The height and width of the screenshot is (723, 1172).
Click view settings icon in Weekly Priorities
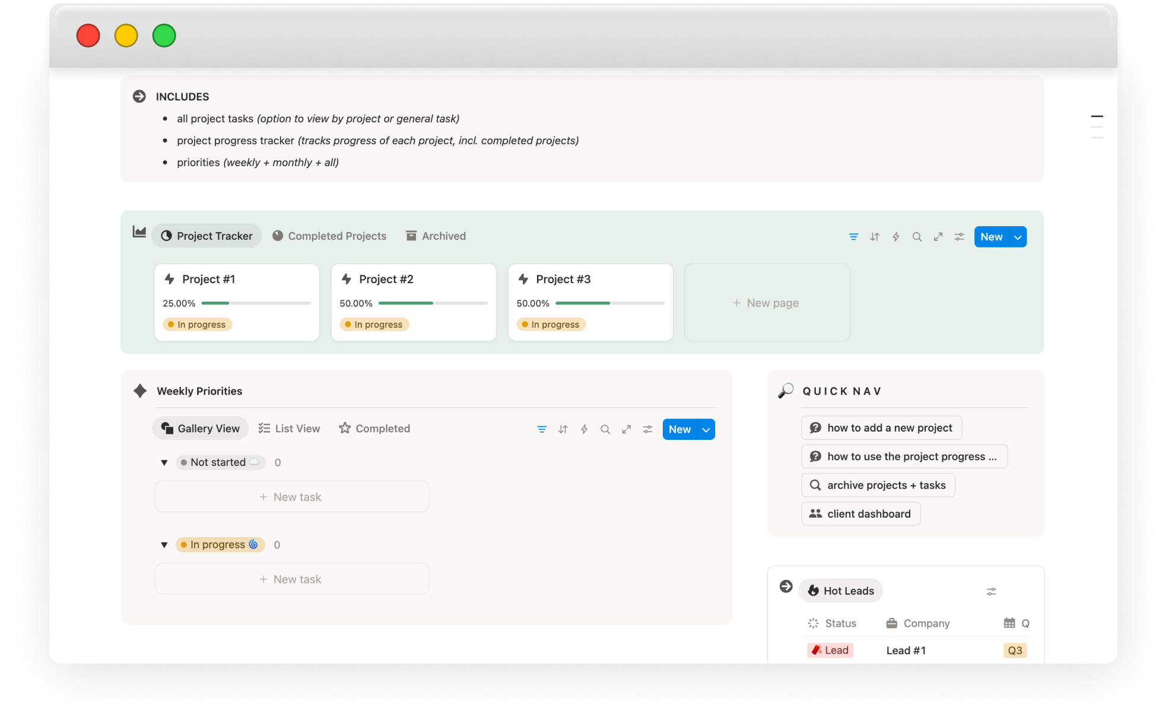tap(647, 429)
